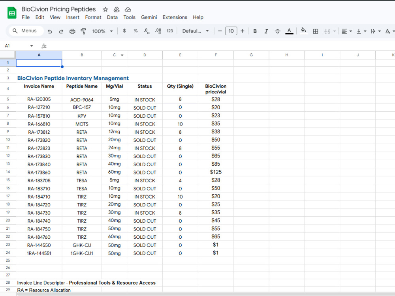
Task: Toggle strikethrough formatting
Action: point(277,31)
